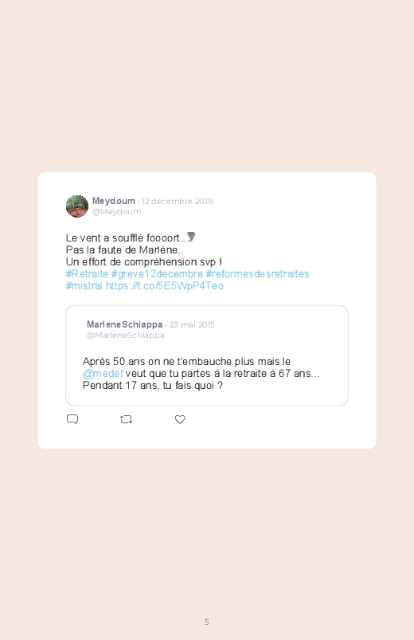Click the 12 décembre 2019 timestamp
Screen dimensions: 414x640
click(177, 201)
